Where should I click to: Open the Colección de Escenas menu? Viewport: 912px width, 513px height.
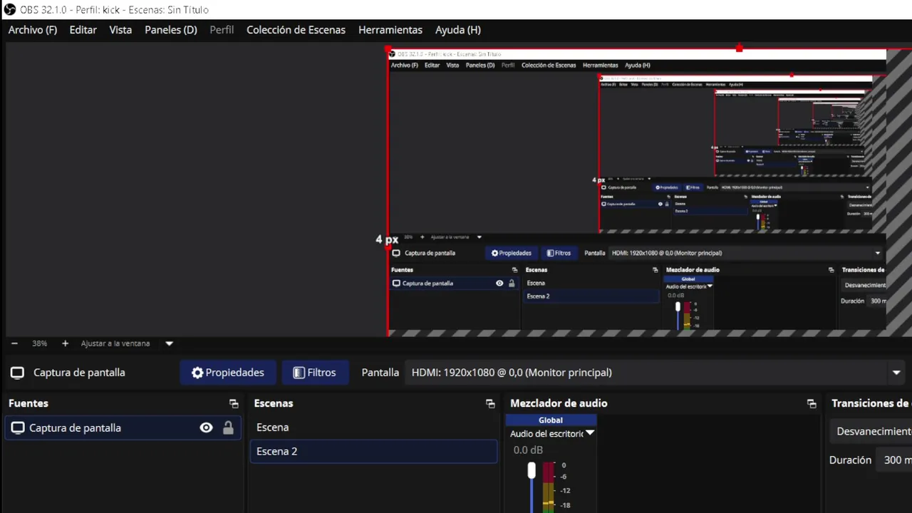(x=296, y=30)
